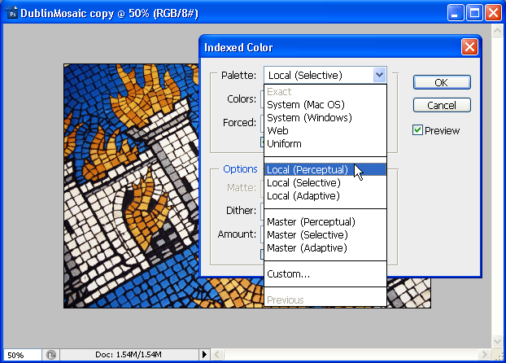
Task: Choose Local (Perceptual) from palette list
Action: [308, 170]
